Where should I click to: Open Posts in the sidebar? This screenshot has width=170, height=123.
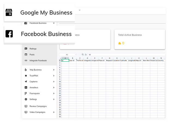pyautogui.click(x=32, y=55)
